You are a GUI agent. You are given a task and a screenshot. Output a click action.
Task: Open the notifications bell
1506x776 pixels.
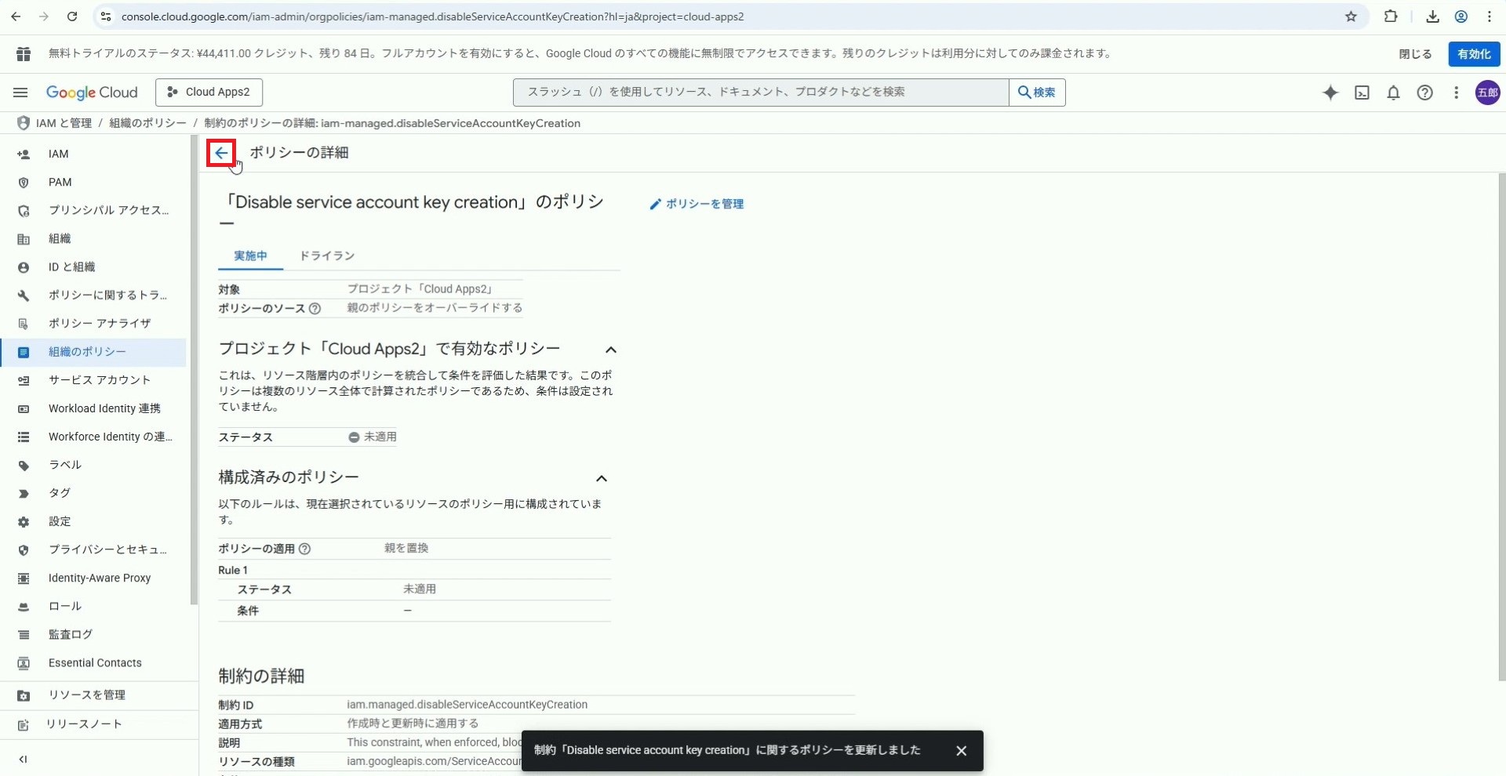click(1393, 92)
